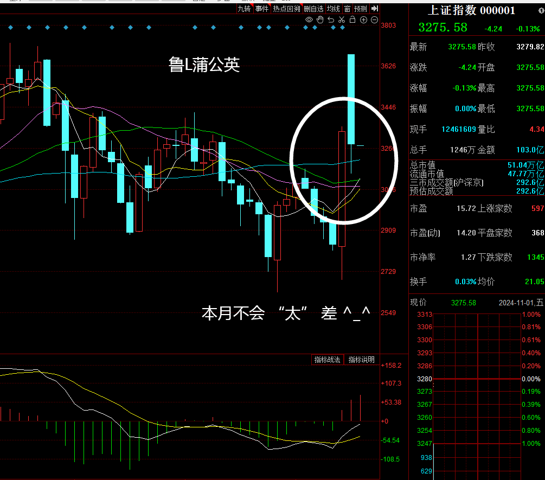Screen dimensions: 545x480
Task: Click the 窗 button
Action: pyautogui.click(x=347, y=9)
